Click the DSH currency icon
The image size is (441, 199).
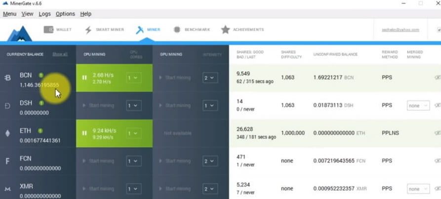coord(7,106)
